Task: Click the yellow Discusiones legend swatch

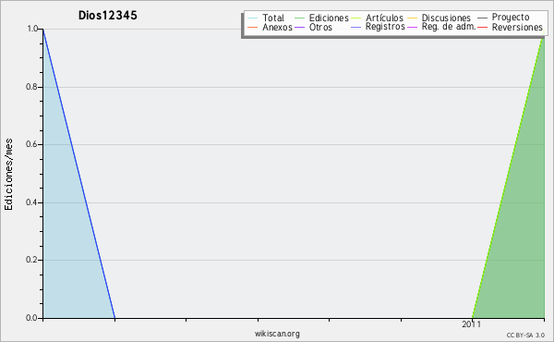Action: pos(413,18)
